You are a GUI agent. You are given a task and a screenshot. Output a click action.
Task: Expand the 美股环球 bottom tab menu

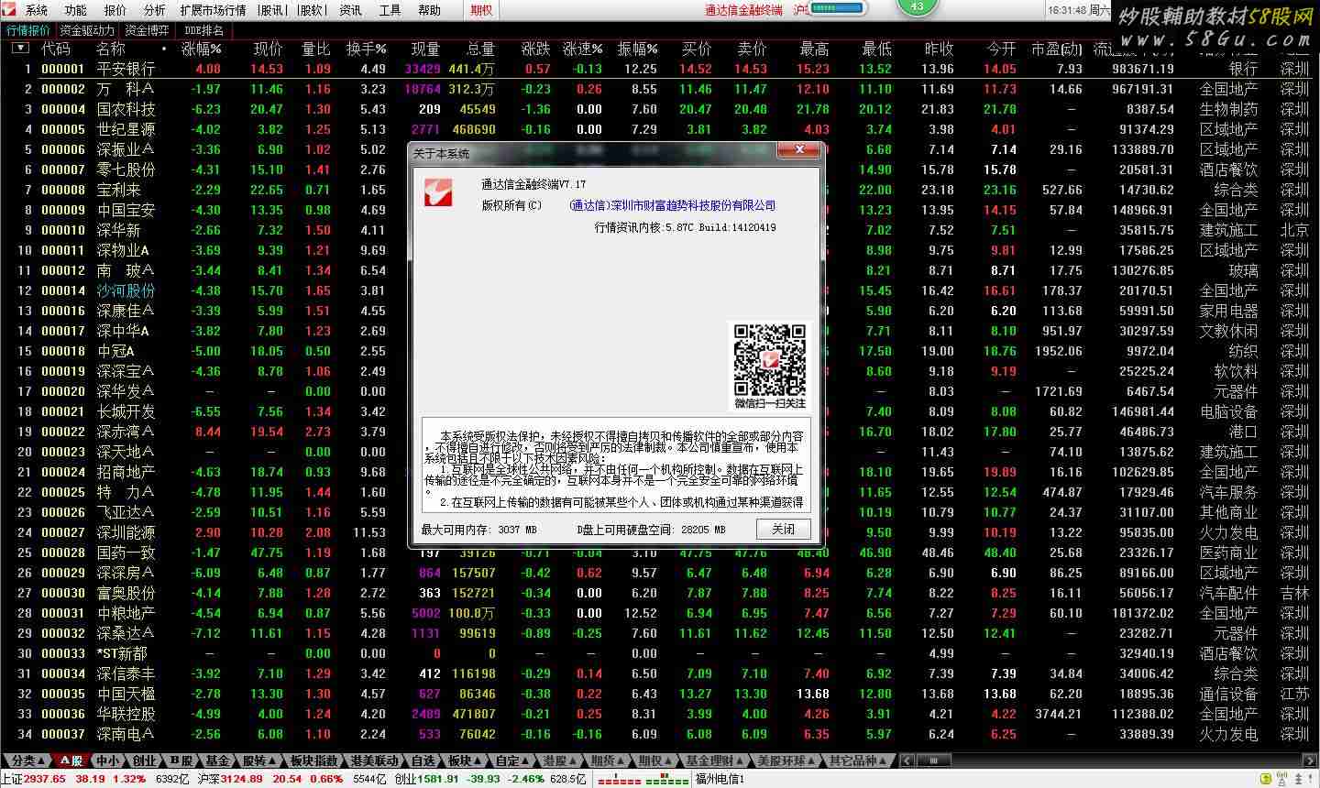[x=786, y=761]
